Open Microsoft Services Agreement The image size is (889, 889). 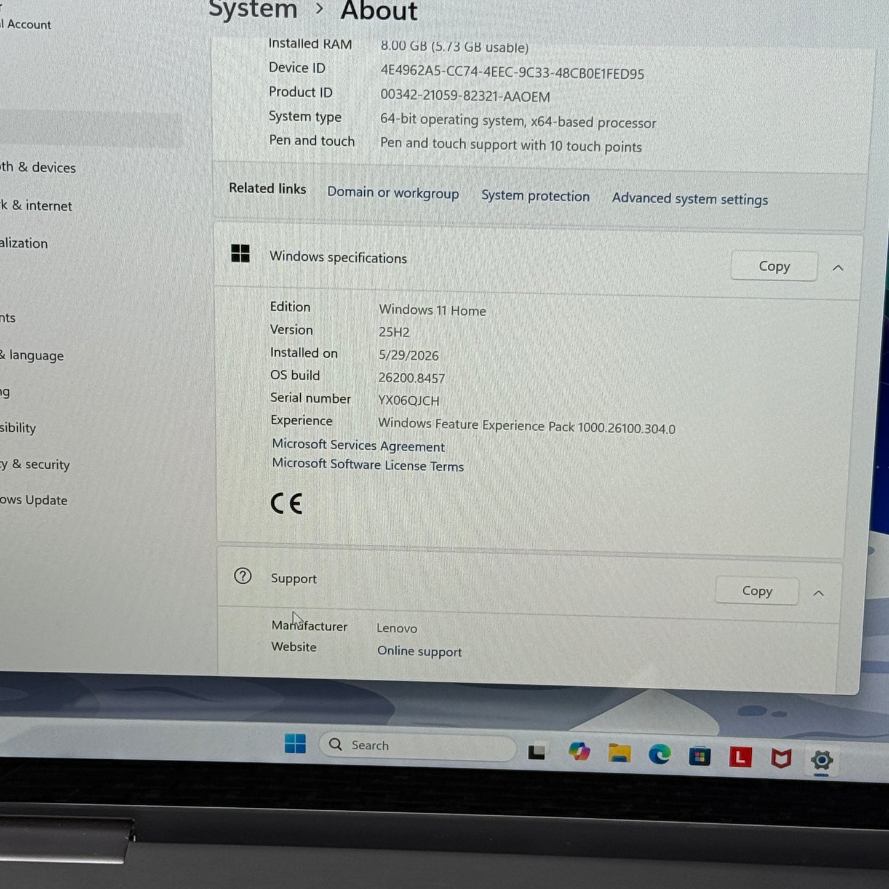point(358,445)
